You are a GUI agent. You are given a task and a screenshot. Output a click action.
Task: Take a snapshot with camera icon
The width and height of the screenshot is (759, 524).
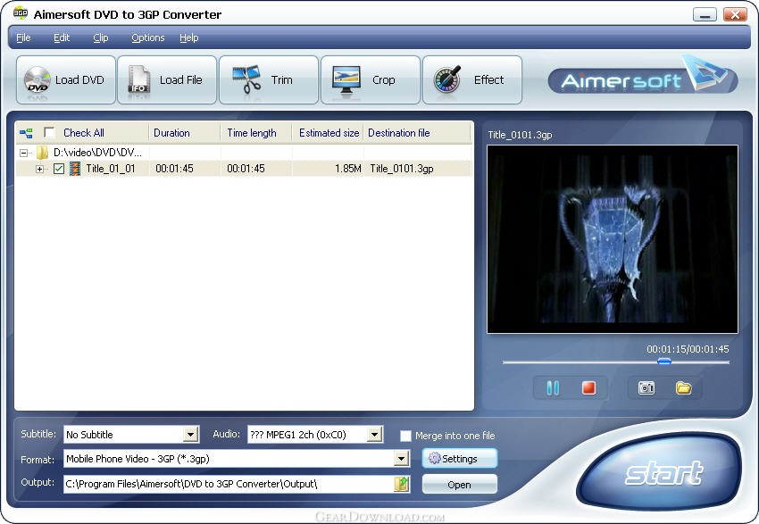646,387
